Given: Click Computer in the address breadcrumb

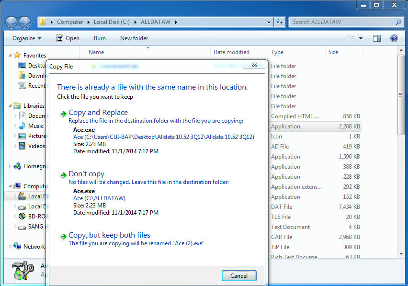Looking at the screenshot, I should [x=70, y=22].
